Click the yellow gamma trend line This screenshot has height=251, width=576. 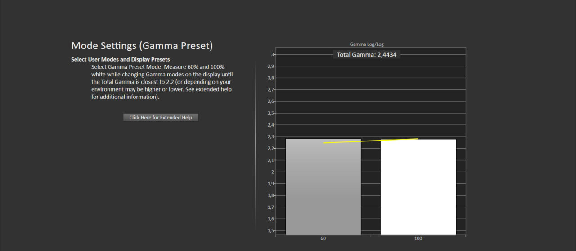371,141
